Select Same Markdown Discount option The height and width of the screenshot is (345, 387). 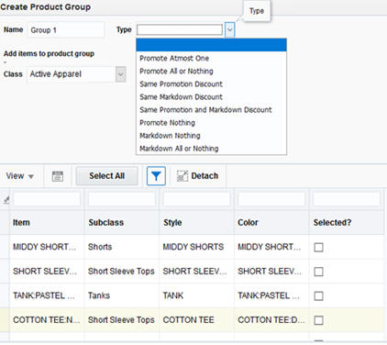[x=211, y=96]
